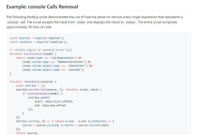Click the forEach method call
The width and height of the screenshot is (198, 135).
[x=98, y=121]
